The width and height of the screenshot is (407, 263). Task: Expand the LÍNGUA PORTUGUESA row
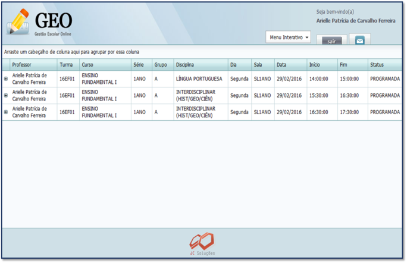pyautogui.click(x=6, y=79)
